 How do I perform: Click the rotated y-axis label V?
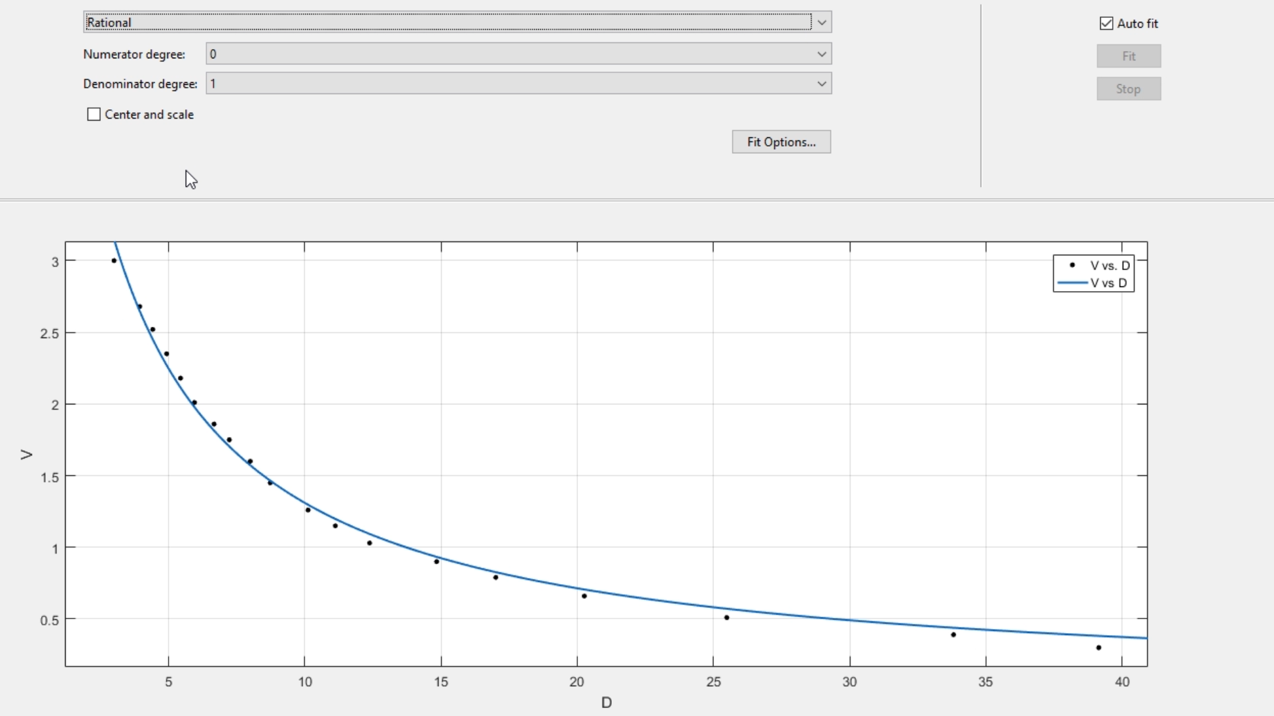[x=27, y=455]
